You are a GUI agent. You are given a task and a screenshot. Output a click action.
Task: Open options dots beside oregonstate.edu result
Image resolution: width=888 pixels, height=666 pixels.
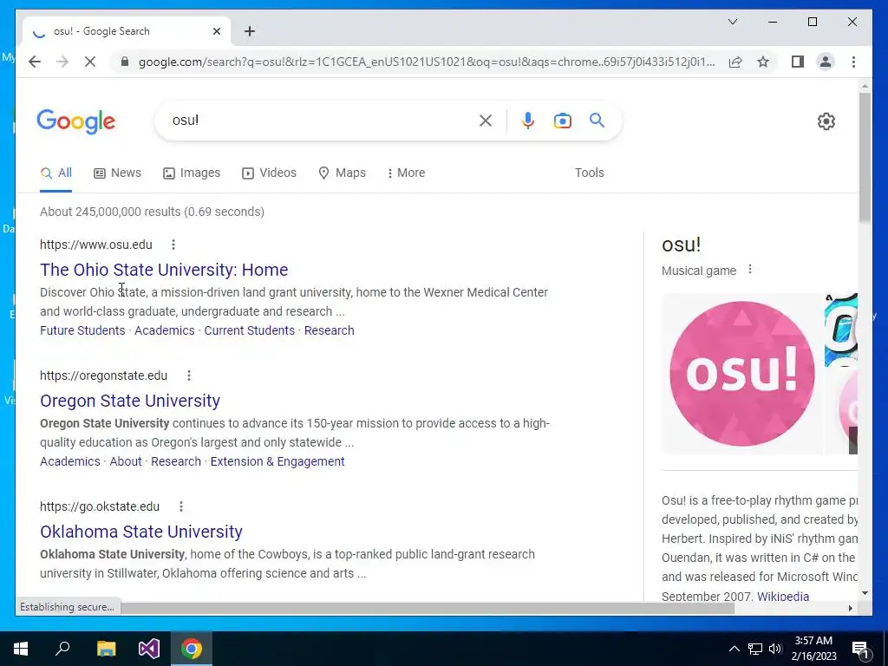pyautogui.click(x=188, y=375)
